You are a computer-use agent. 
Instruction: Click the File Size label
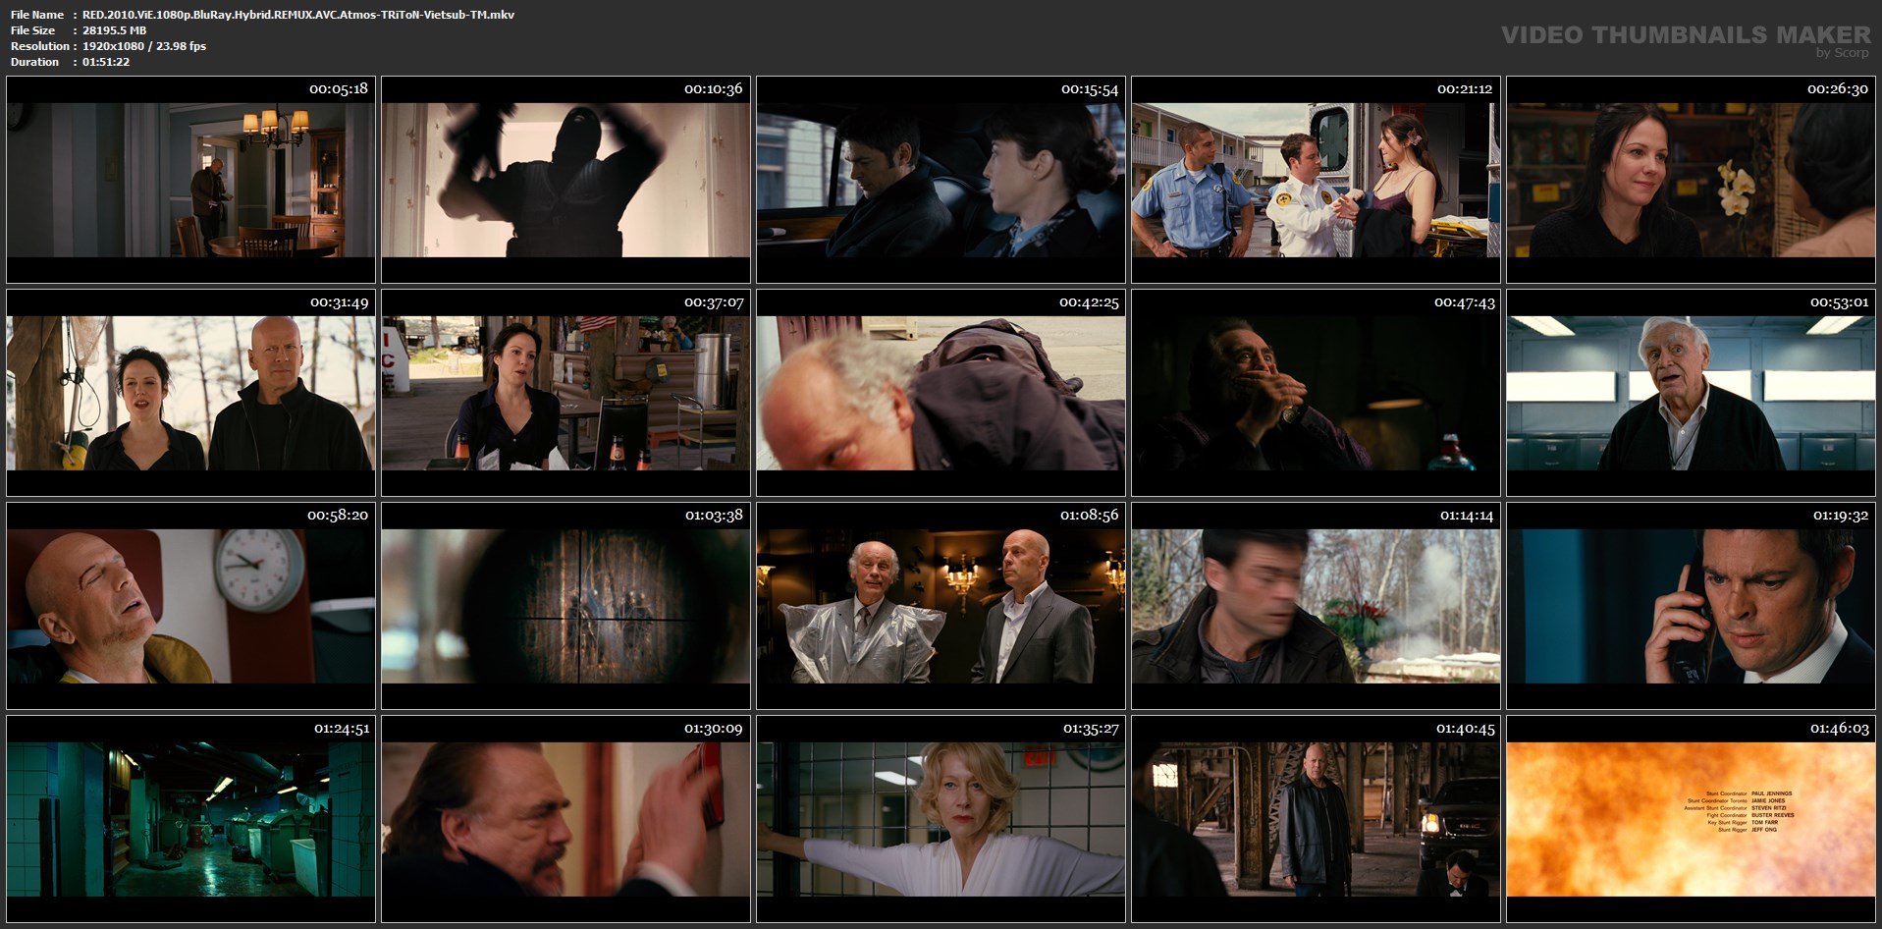(33, 30)
